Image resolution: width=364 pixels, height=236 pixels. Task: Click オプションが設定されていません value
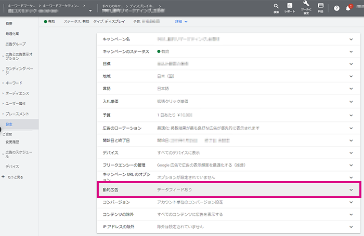point(186,177)
